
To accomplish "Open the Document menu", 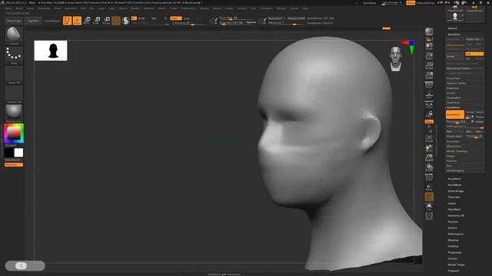I will coord(44,8).
